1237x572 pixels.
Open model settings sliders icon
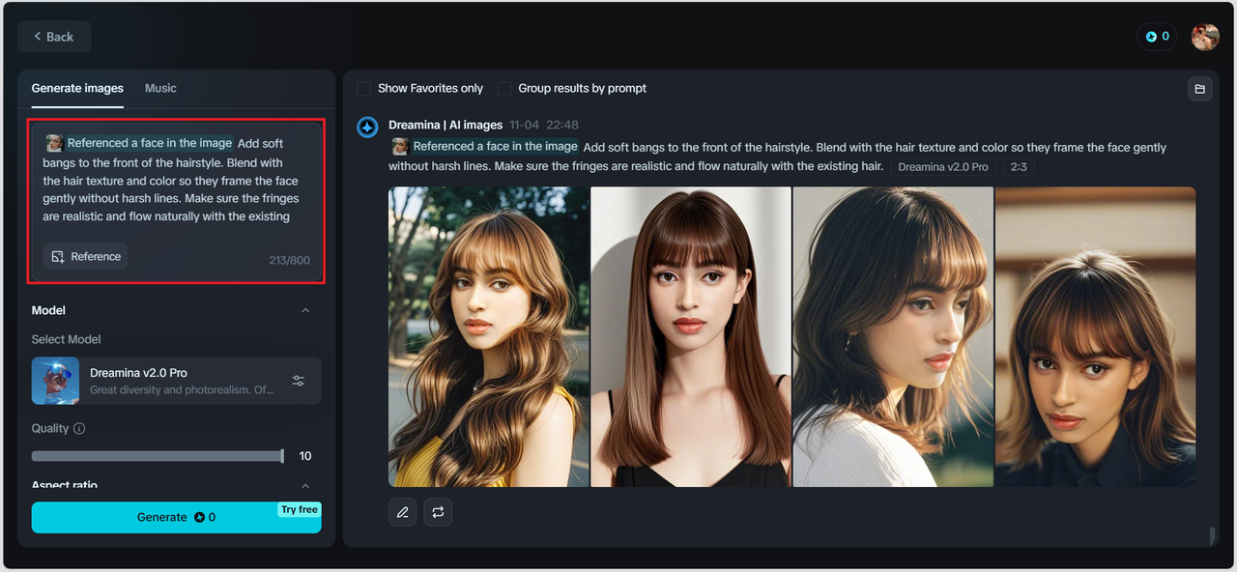[x=299, y=381]
